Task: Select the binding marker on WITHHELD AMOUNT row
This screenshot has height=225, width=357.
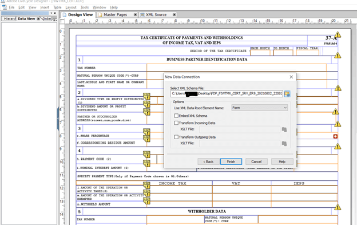Action: [x=146, y=200]
